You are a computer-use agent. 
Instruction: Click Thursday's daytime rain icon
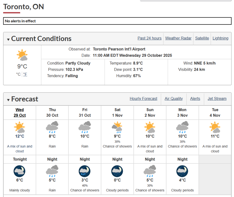(52, 127)
